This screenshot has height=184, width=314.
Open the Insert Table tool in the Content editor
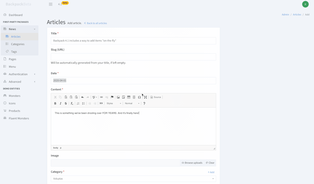[128, 97]
